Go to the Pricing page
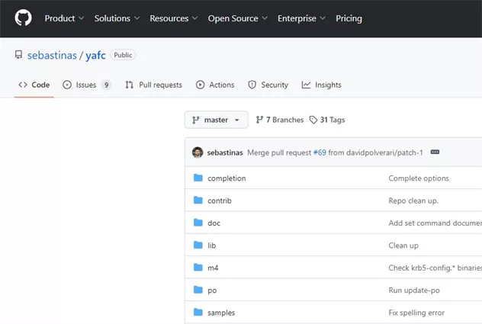The height and width of the screenshot is (324, 482). [349, 18]
